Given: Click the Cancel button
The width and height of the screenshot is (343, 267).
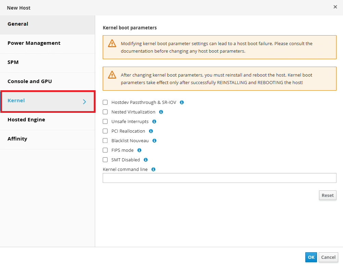Looking at the screenshot, I should click(328, 257).
